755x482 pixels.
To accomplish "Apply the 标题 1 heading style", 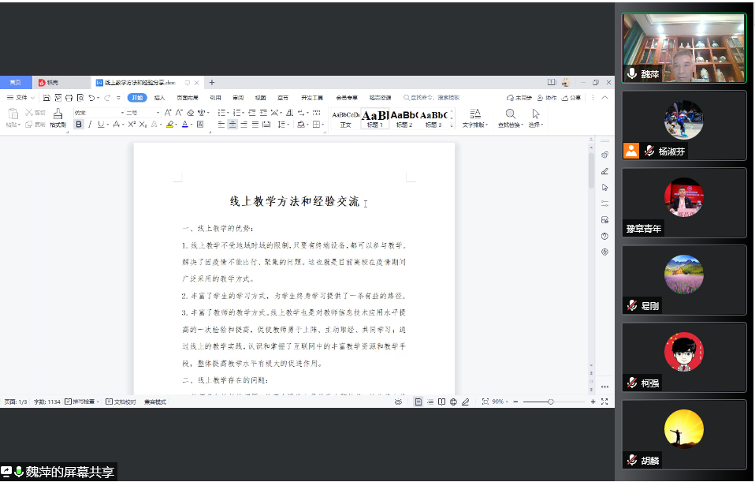I will (x=374, y=118).
